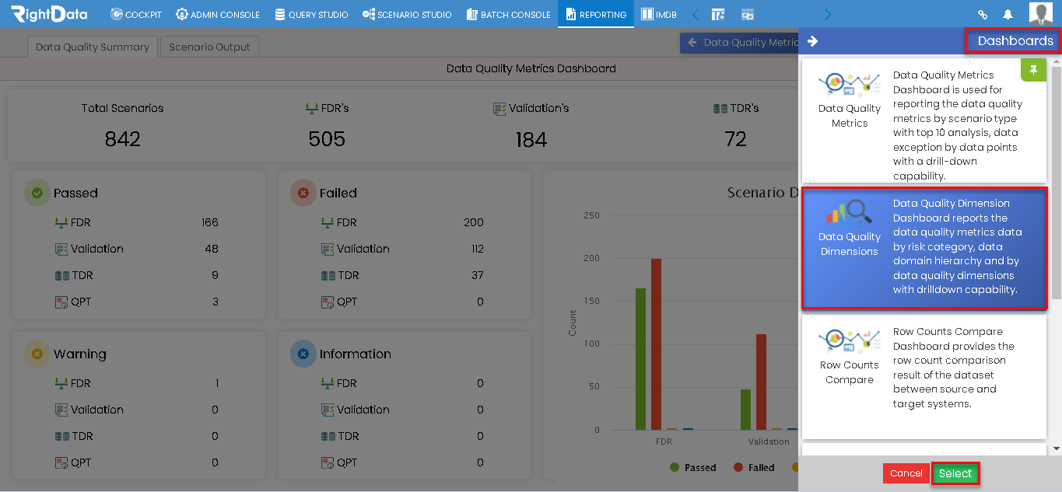Click the red Cancel button
Viewport: 1062px width, 492px height.
906,473
